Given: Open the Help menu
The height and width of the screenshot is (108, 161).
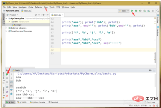Looking at the screenshot, I should [72, 7].
